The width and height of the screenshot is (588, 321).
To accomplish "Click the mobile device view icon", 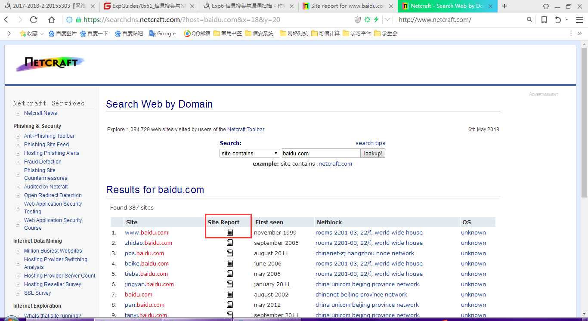I will pyautogui.click(x=544, y=20).
